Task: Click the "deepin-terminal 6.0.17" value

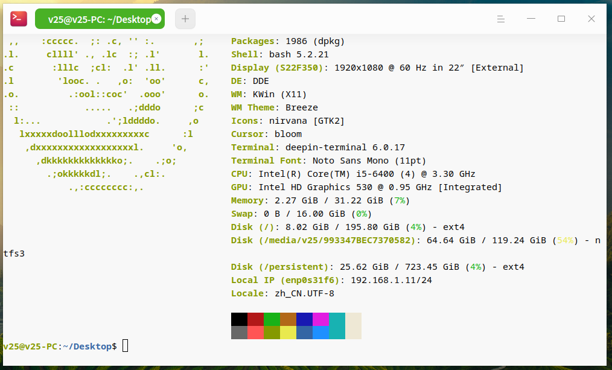Action: pyautogui.click(x=345, y=147)
